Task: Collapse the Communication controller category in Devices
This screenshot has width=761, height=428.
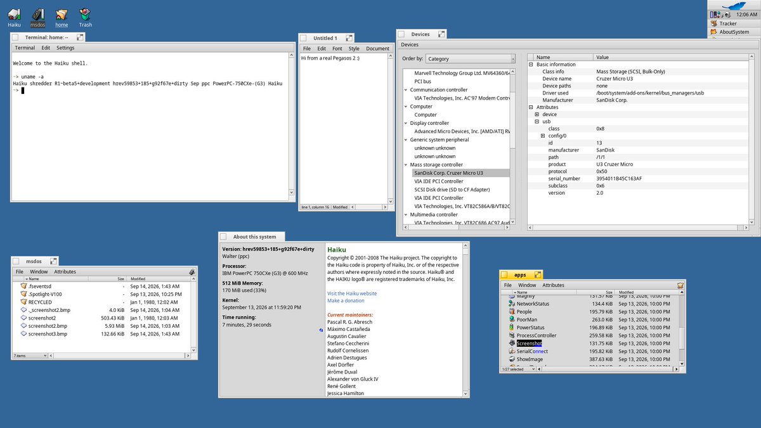Action: pos(405,90)
